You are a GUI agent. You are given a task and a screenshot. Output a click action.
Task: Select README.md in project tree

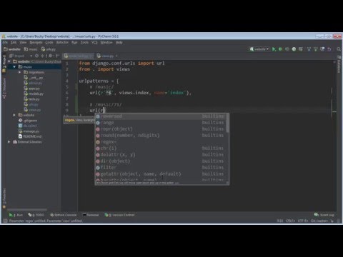(30, 136)
